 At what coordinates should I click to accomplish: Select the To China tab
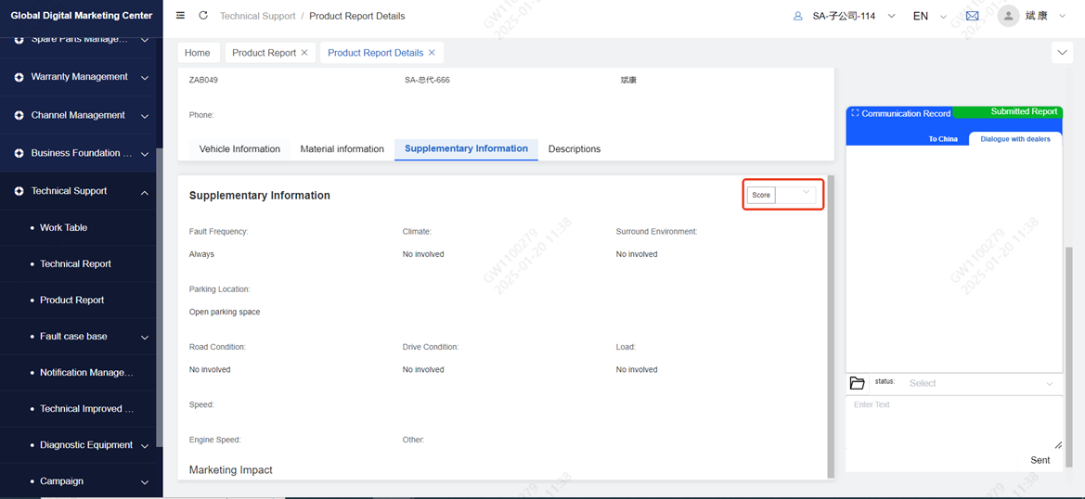pos(943,139)
